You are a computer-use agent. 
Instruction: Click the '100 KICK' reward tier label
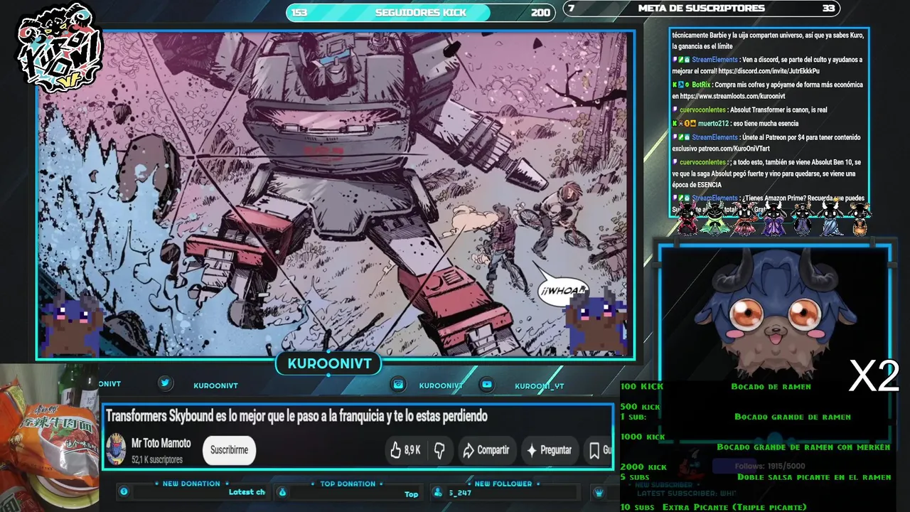tap(642, 386)
